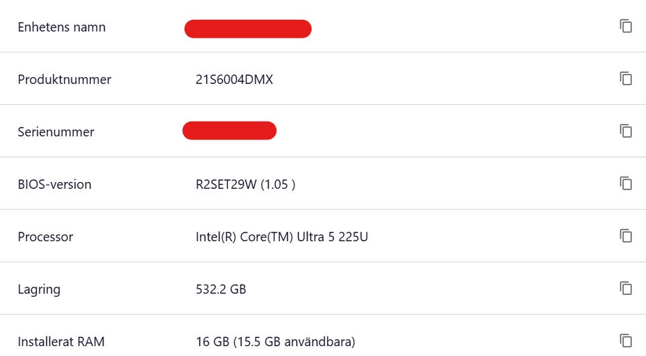Click the Lagring label
Screen dimensions: 646x356
39,290
